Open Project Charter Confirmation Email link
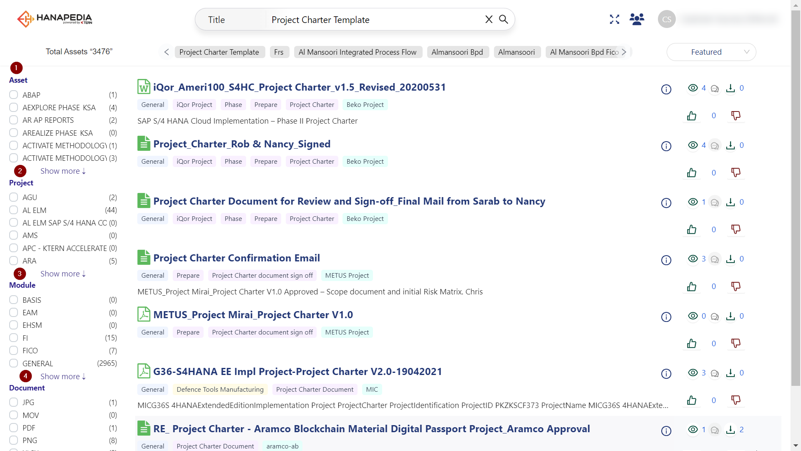The height and width of the screenshot is (451, 801). coord(237,258)
